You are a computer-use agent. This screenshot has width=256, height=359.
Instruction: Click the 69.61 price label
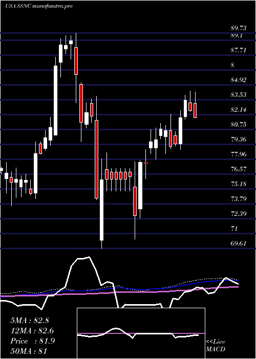(239, 244)
